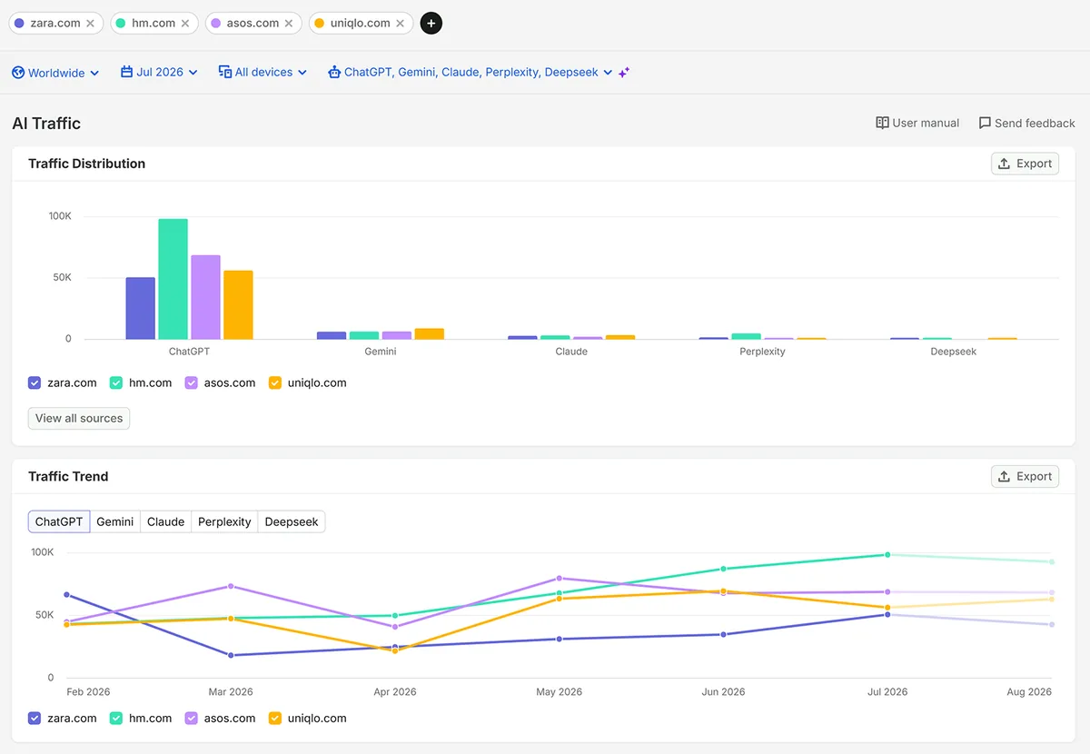Export the Traffic Trend chart
Viewport: 1090px width, 754px height.
[x=1025, y=476]
